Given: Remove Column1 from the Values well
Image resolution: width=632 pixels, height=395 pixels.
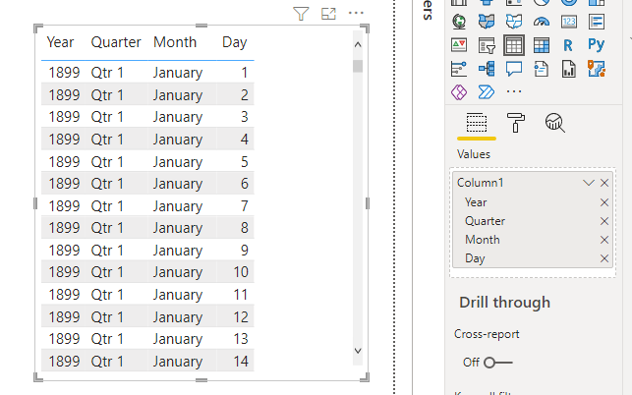Looking at the screenshot, I should tap(604, 183).
